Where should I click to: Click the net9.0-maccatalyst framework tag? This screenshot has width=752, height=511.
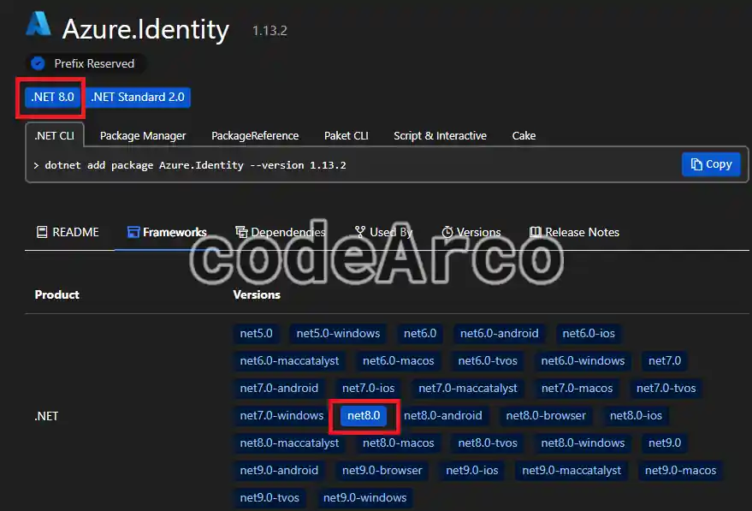tap(571, 470)
